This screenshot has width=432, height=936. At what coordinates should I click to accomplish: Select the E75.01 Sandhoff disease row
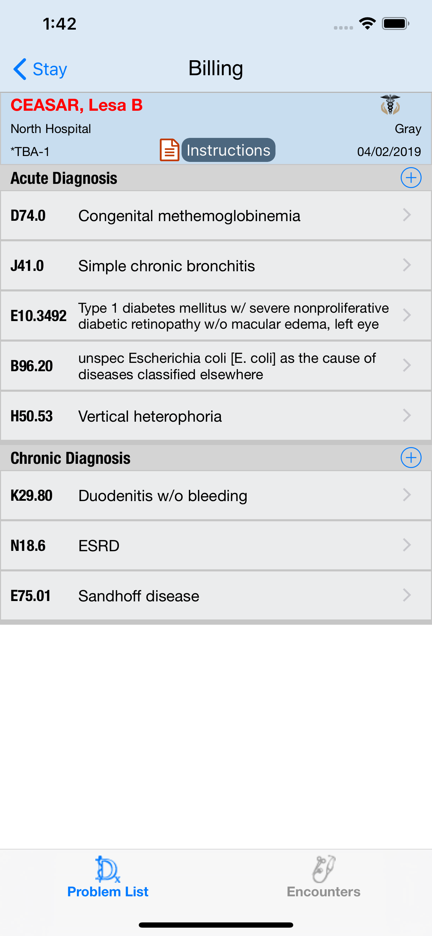(216, 596)
